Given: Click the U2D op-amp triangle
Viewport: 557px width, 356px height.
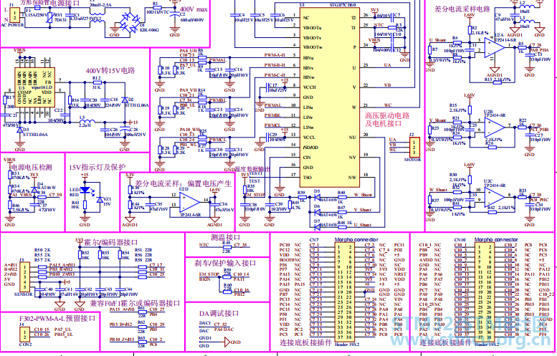Looking at the screenshot, I should point(190,202).
